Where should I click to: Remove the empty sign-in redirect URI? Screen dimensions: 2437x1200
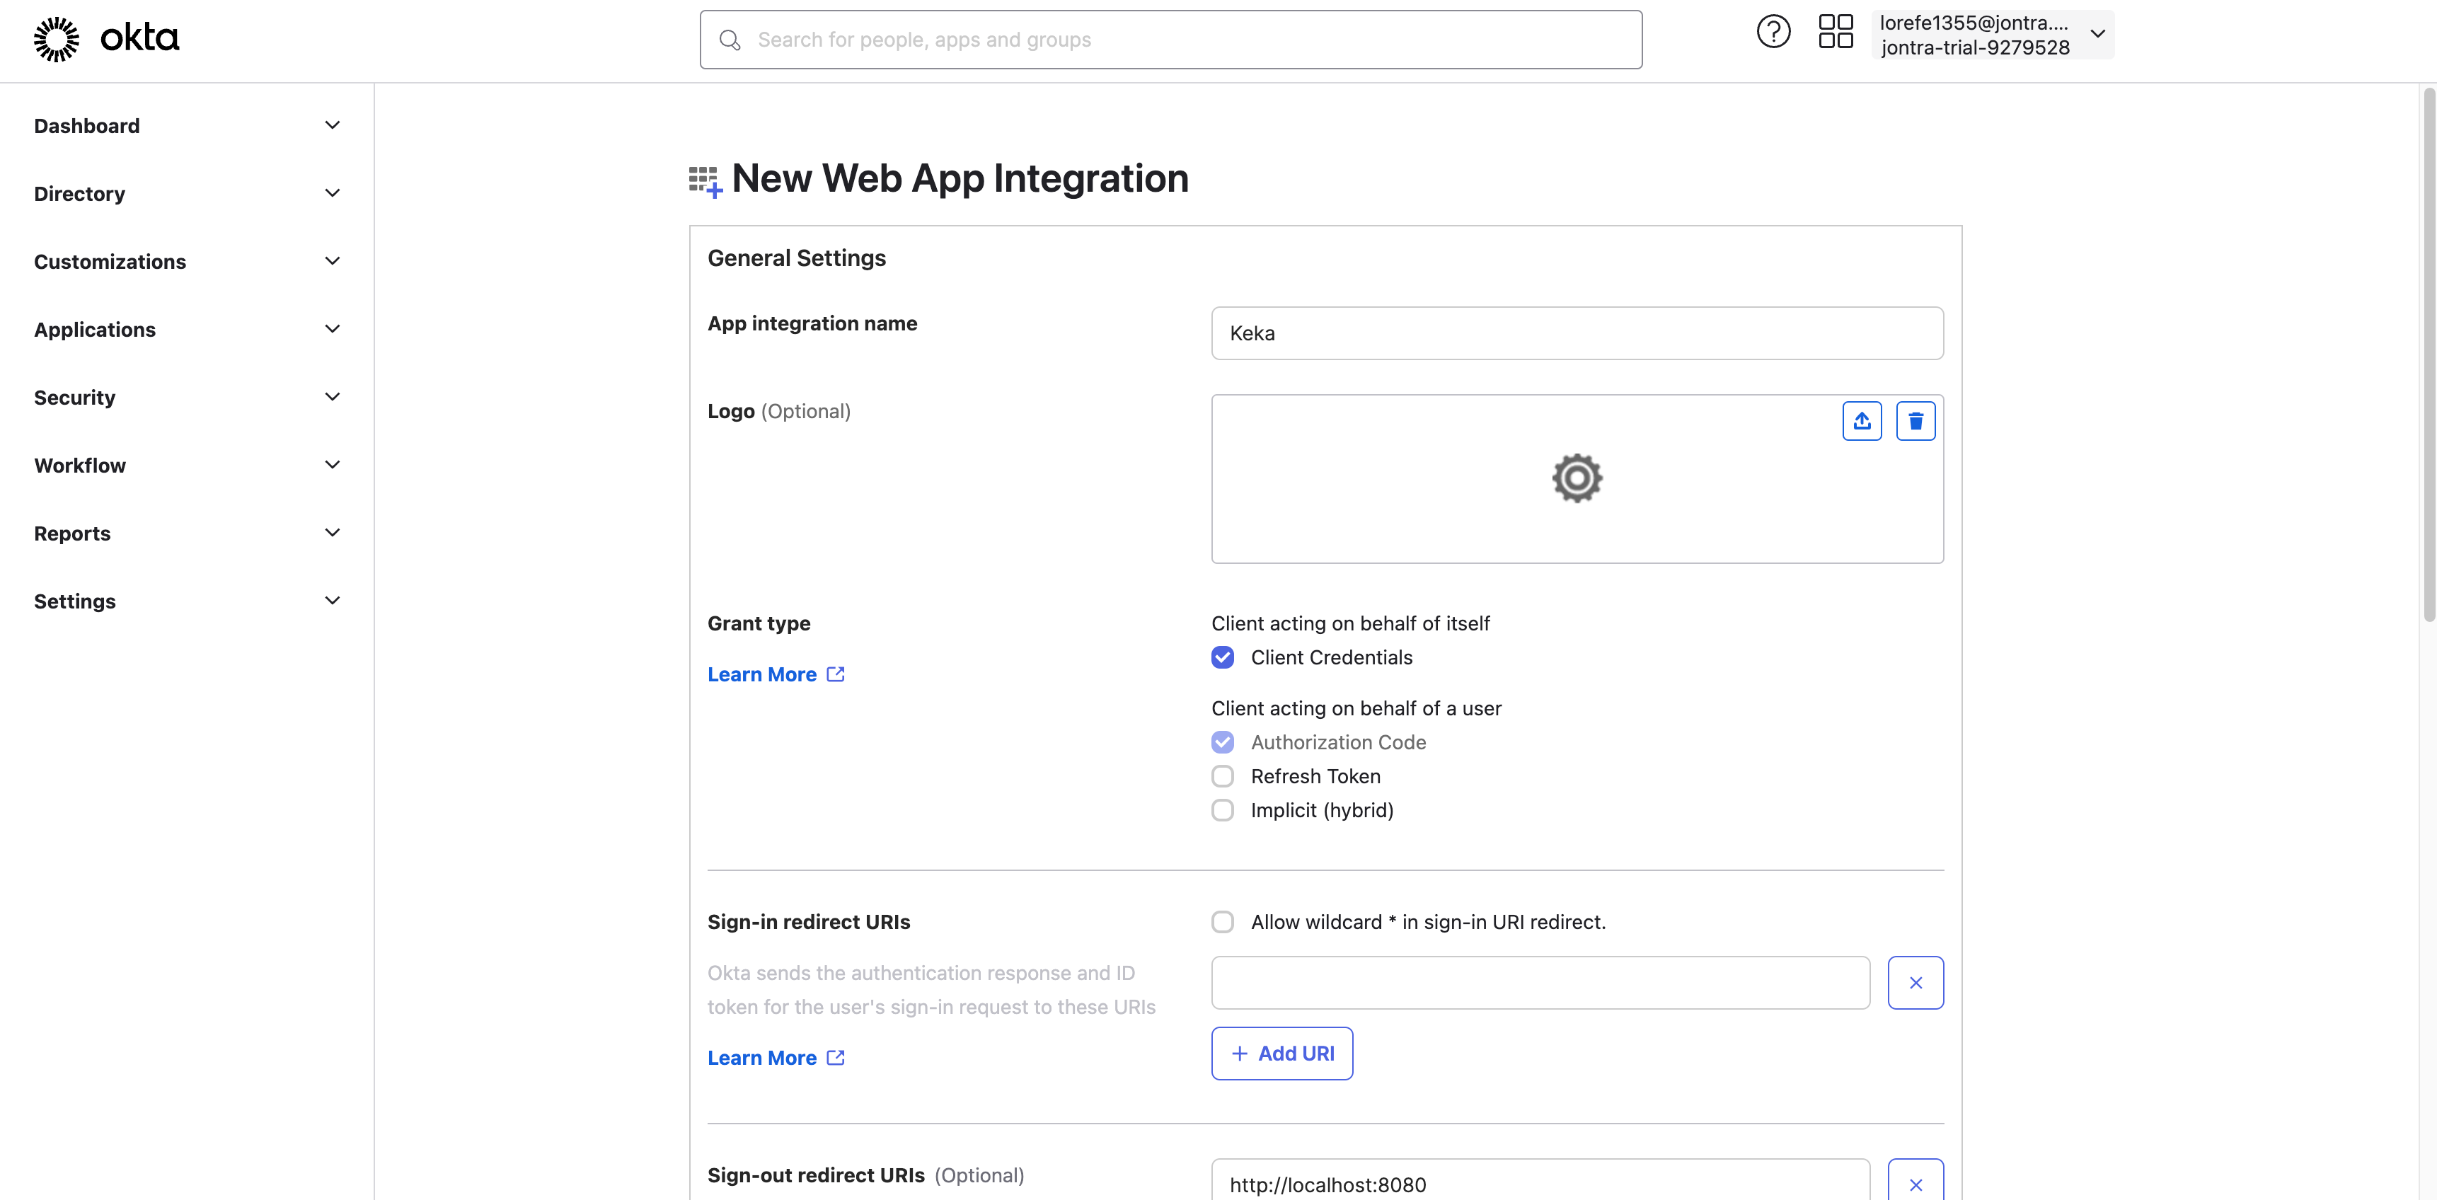(1915, 983)
